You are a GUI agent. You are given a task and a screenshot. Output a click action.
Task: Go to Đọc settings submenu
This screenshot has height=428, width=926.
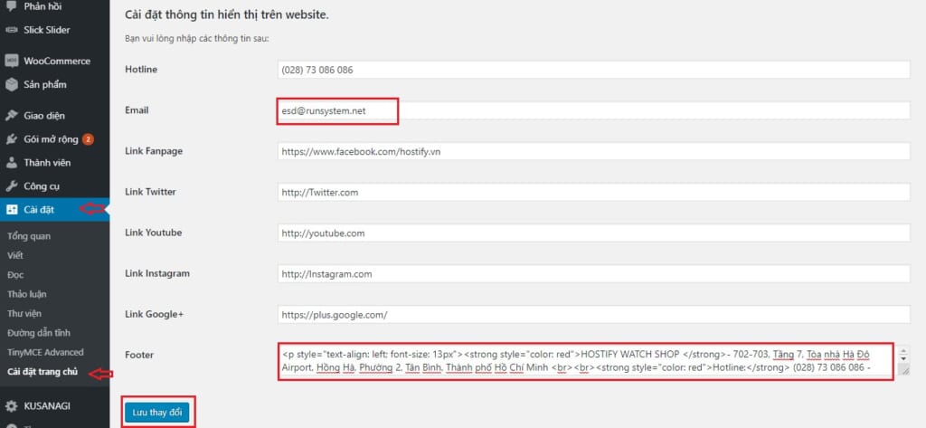tap(15, 275)
